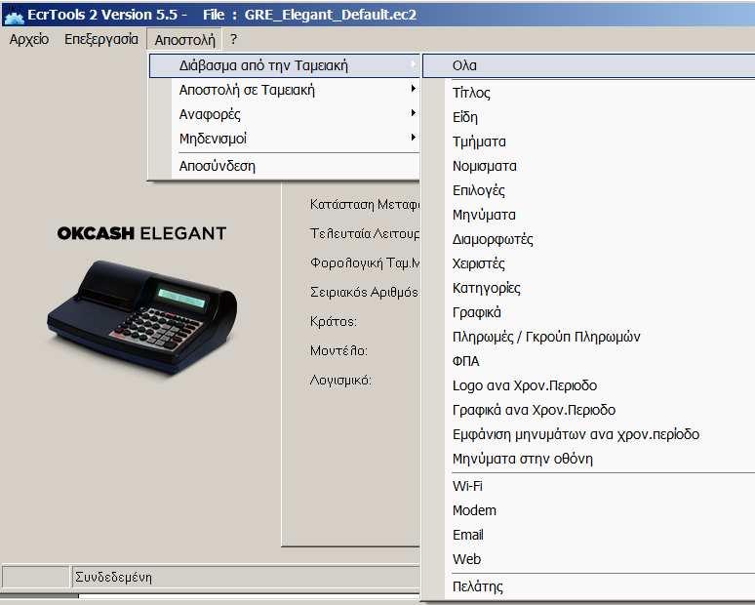Viewport: 755px width, 605px height.
Task: Close the Αποστολή menu from menu bar
Action: coord(184,39)
